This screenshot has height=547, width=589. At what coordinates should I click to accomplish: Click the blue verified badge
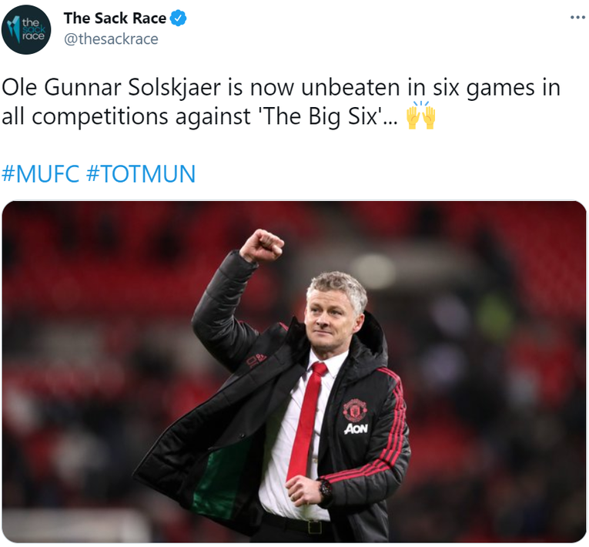click(179, 18)
